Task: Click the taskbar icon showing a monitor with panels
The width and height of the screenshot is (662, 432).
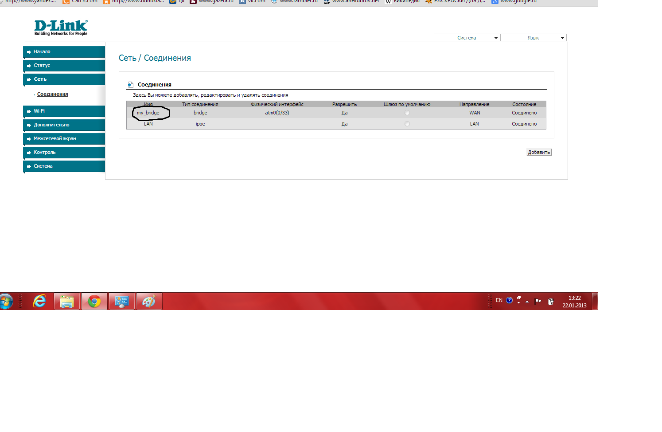Action: point(121,302)
